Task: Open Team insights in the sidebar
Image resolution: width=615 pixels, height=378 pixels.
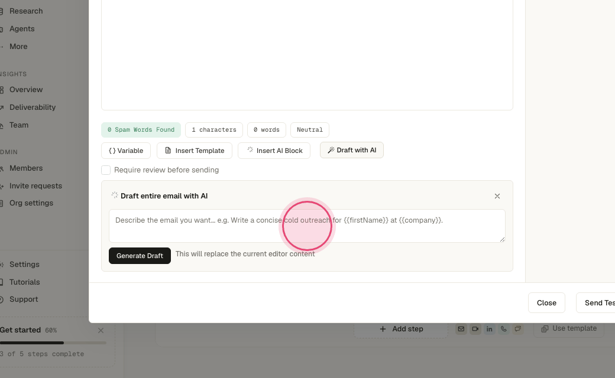Action: tap(19, 125)
